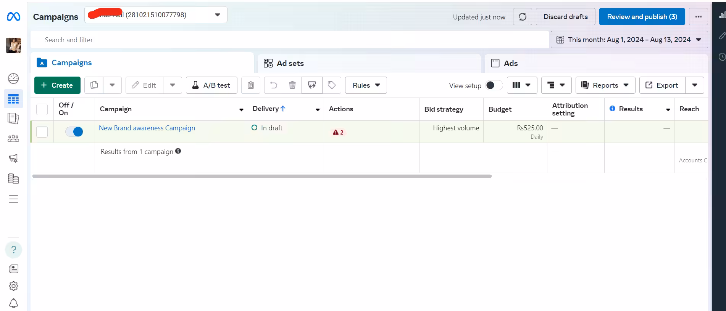Click the trash delete icon
726x311 pixels.
[x=292, y=85]
